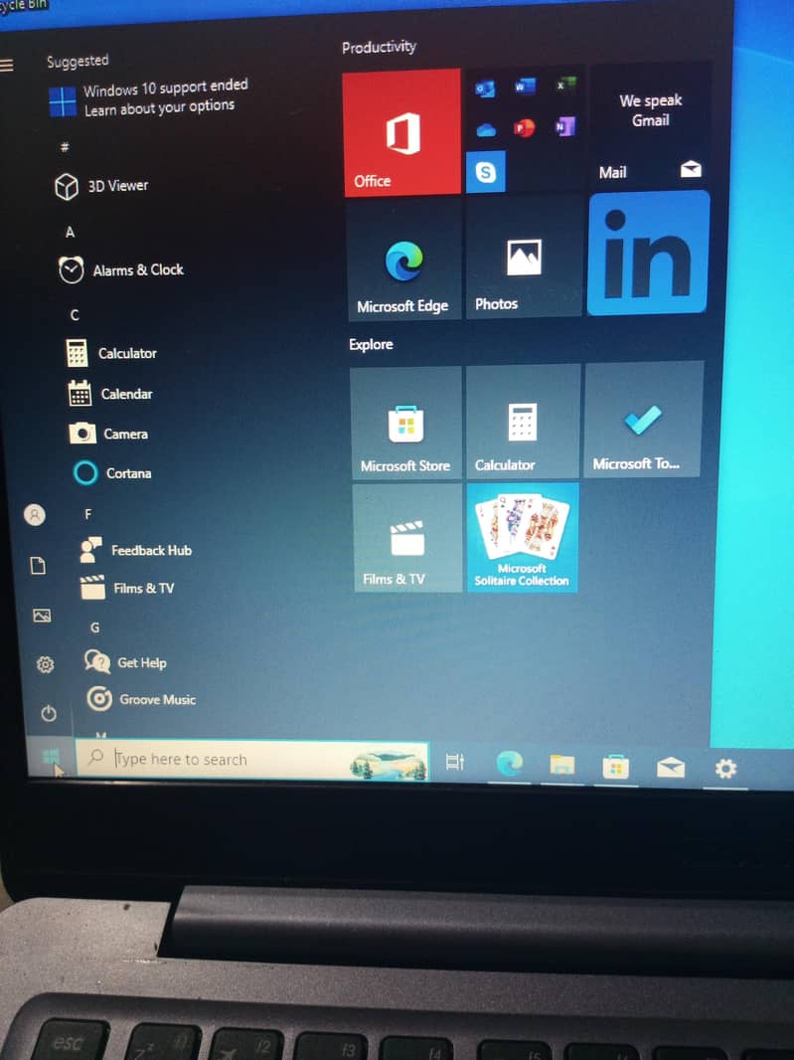Open OneDrive in the Office apps tile
Viewport: 794px width, 1060px height.
(x=486, y=130)
